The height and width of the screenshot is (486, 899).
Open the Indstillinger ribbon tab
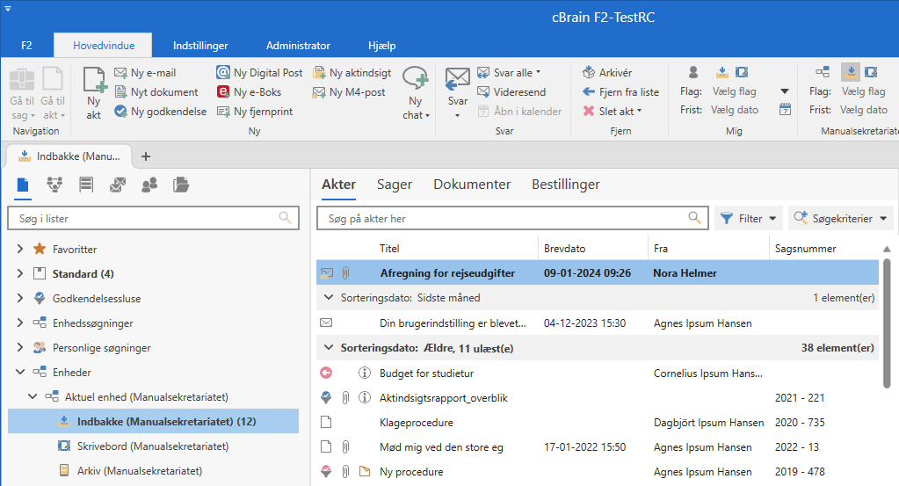coord(200,46)
